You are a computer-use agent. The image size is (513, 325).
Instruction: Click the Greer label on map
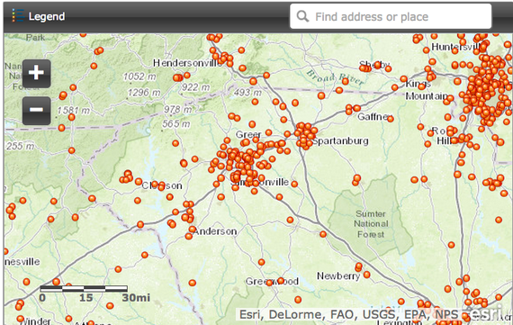pyautogui.click(x=248, y=134)
